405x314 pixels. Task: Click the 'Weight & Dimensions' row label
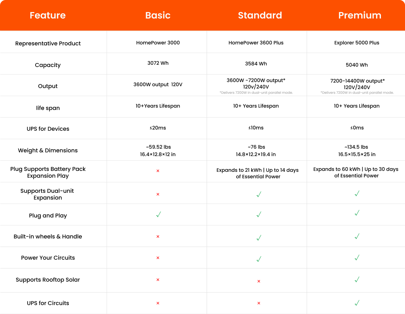(x=48, y=151)
